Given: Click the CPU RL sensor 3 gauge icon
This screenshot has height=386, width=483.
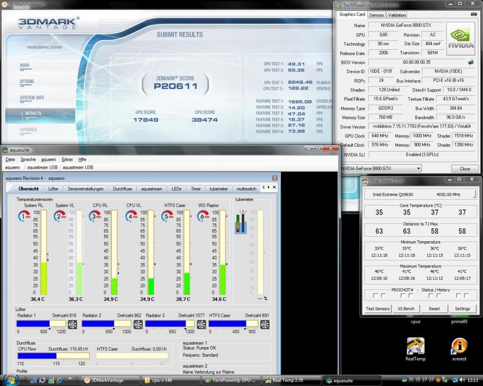Looking at the screenshot, I should coord(95,216).
